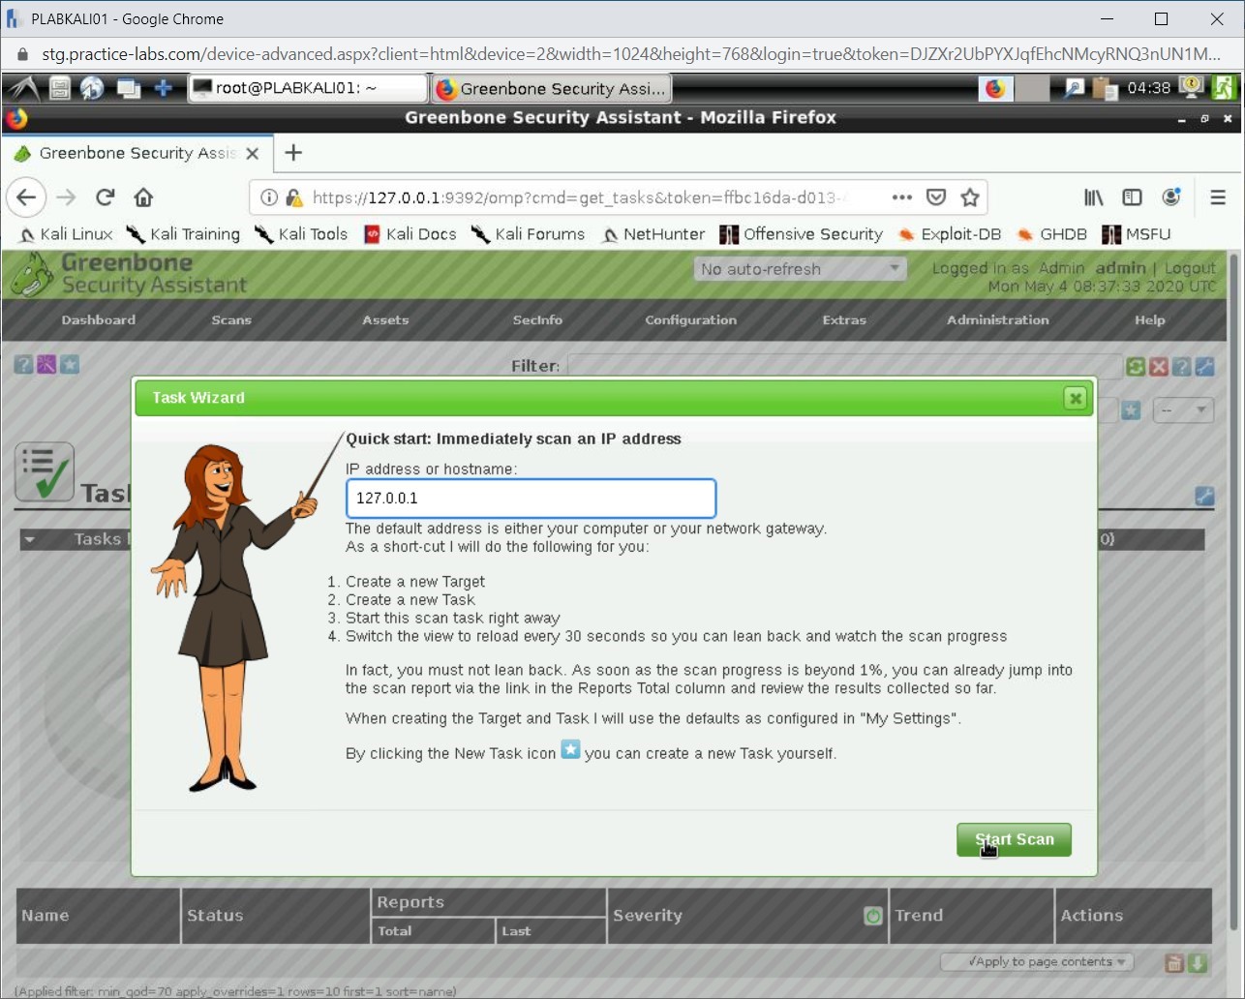1245x999 pixels.
Task: Bookmark this page with the star icon
Action: click(x=969, y=197)
